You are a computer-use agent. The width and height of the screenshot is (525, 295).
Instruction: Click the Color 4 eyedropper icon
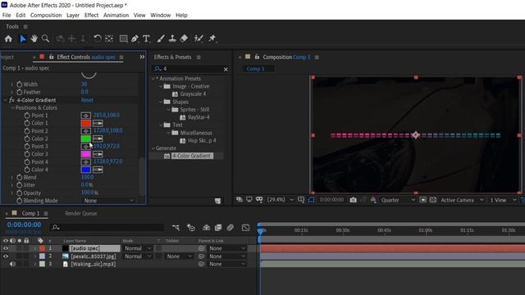click(98, 170)
